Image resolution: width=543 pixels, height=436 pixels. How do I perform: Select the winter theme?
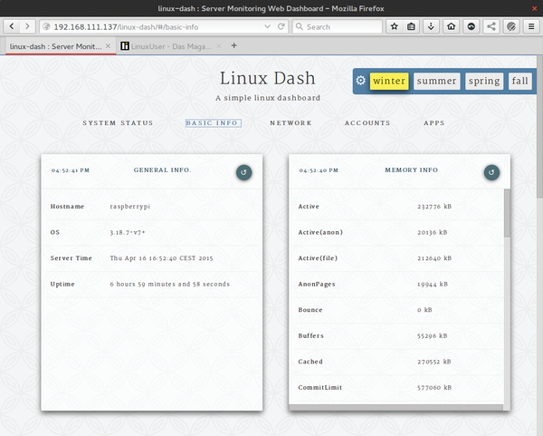coord(389,81)
